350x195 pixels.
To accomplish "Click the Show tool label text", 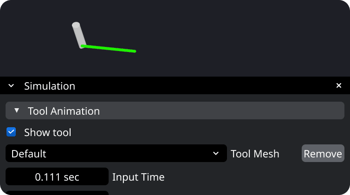I will [x=48, y=133].
